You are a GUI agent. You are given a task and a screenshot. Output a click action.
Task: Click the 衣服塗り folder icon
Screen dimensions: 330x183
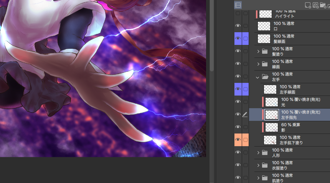265,165
